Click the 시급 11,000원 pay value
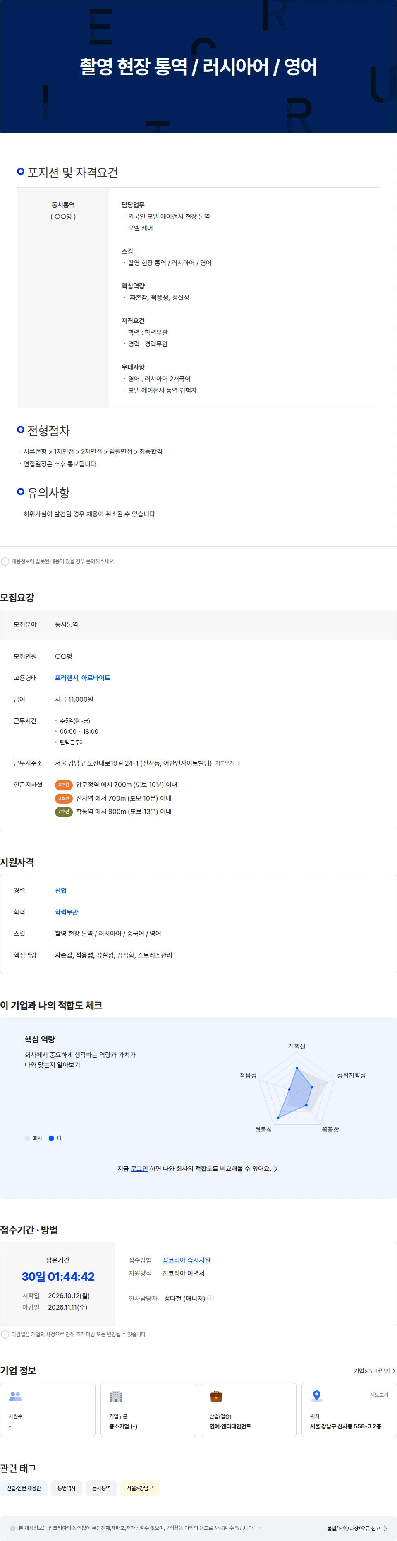Screen dimensions: 397x1541 click(74, 699)
